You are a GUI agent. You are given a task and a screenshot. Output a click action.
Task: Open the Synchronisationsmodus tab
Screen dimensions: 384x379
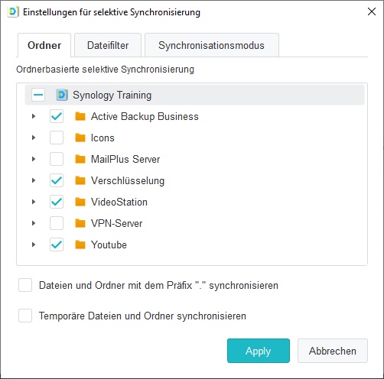(212, 45)
